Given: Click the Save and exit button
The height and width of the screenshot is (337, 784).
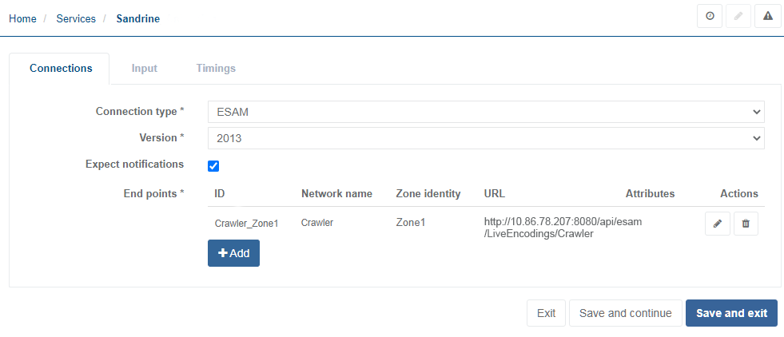Looking at the screenshot, I should click(x=731, y=313).
